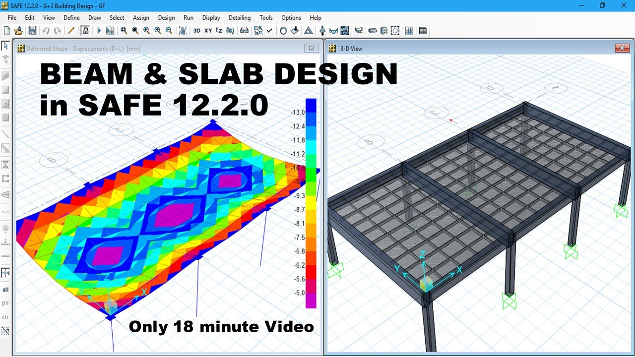Open the Options menu
The image size is (635, 357).
(x=291, y=17)
